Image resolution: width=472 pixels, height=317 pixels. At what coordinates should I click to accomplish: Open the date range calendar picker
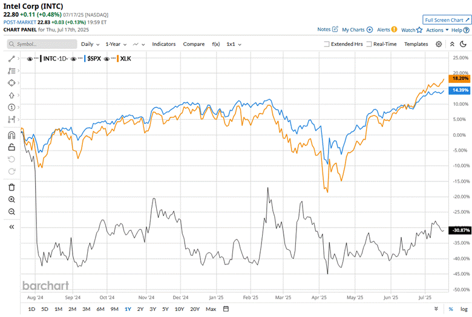point(226,309)
